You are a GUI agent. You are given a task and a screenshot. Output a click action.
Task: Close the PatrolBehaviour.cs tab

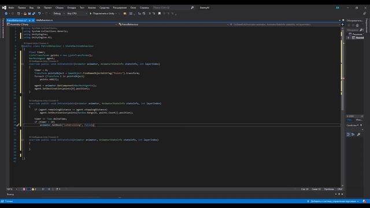[33, 20]
